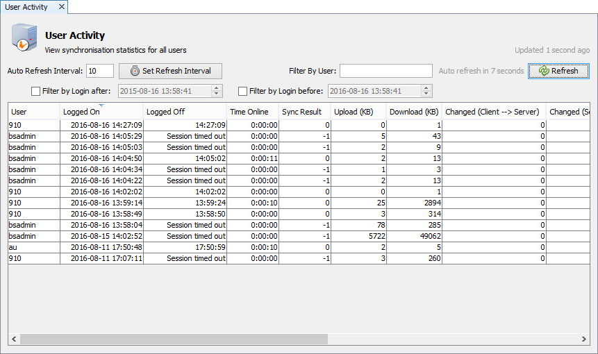Viewport: 598px width, 354px height.
Task: Close the User Activity tab
Action: click(61, 7)
